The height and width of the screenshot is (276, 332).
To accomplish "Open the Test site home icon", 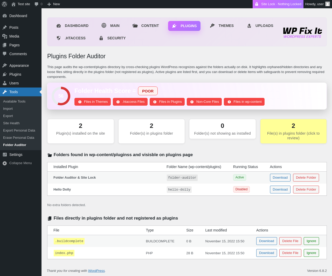I will tap(13, 4).
